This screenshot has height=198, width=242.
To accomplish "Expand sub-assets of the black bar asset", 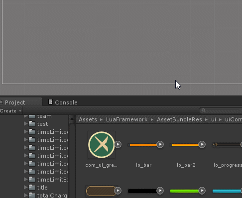I will click(x=160, y=191).
